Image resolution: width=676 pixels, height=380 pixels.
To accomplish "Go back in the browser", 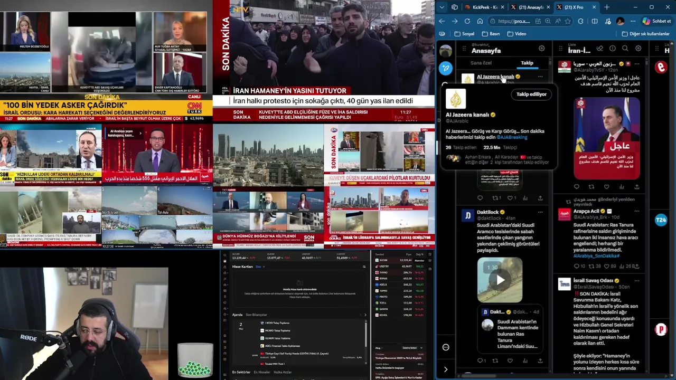I will pyautogui.click(x=442, y=21).
